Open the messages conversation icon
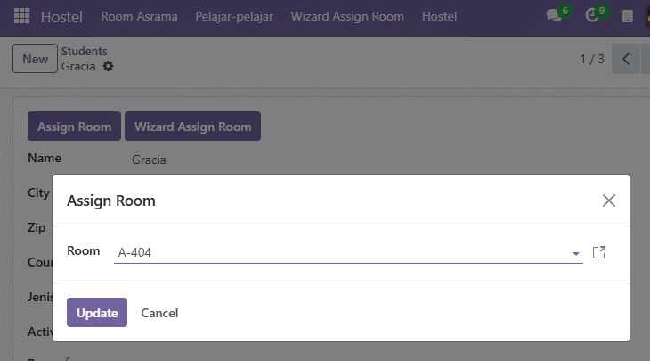The width and height of the screenshot is (650, 361). (554, 16)
